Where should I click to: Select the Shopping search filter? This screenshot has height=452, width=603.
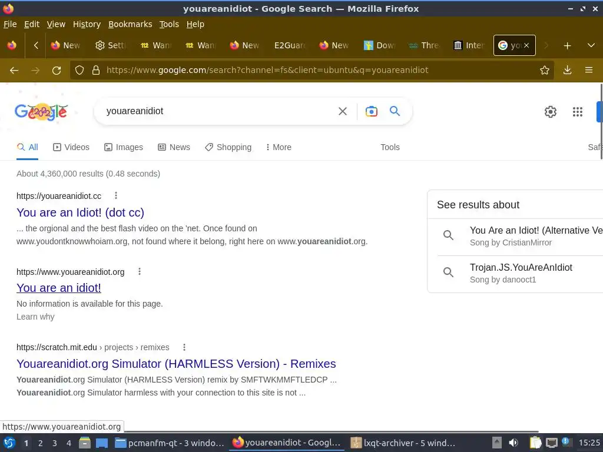(228, 147)
